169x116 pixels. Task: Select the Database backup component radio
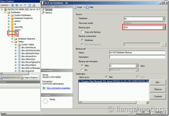pyautogui.click(x=82, y=40)
